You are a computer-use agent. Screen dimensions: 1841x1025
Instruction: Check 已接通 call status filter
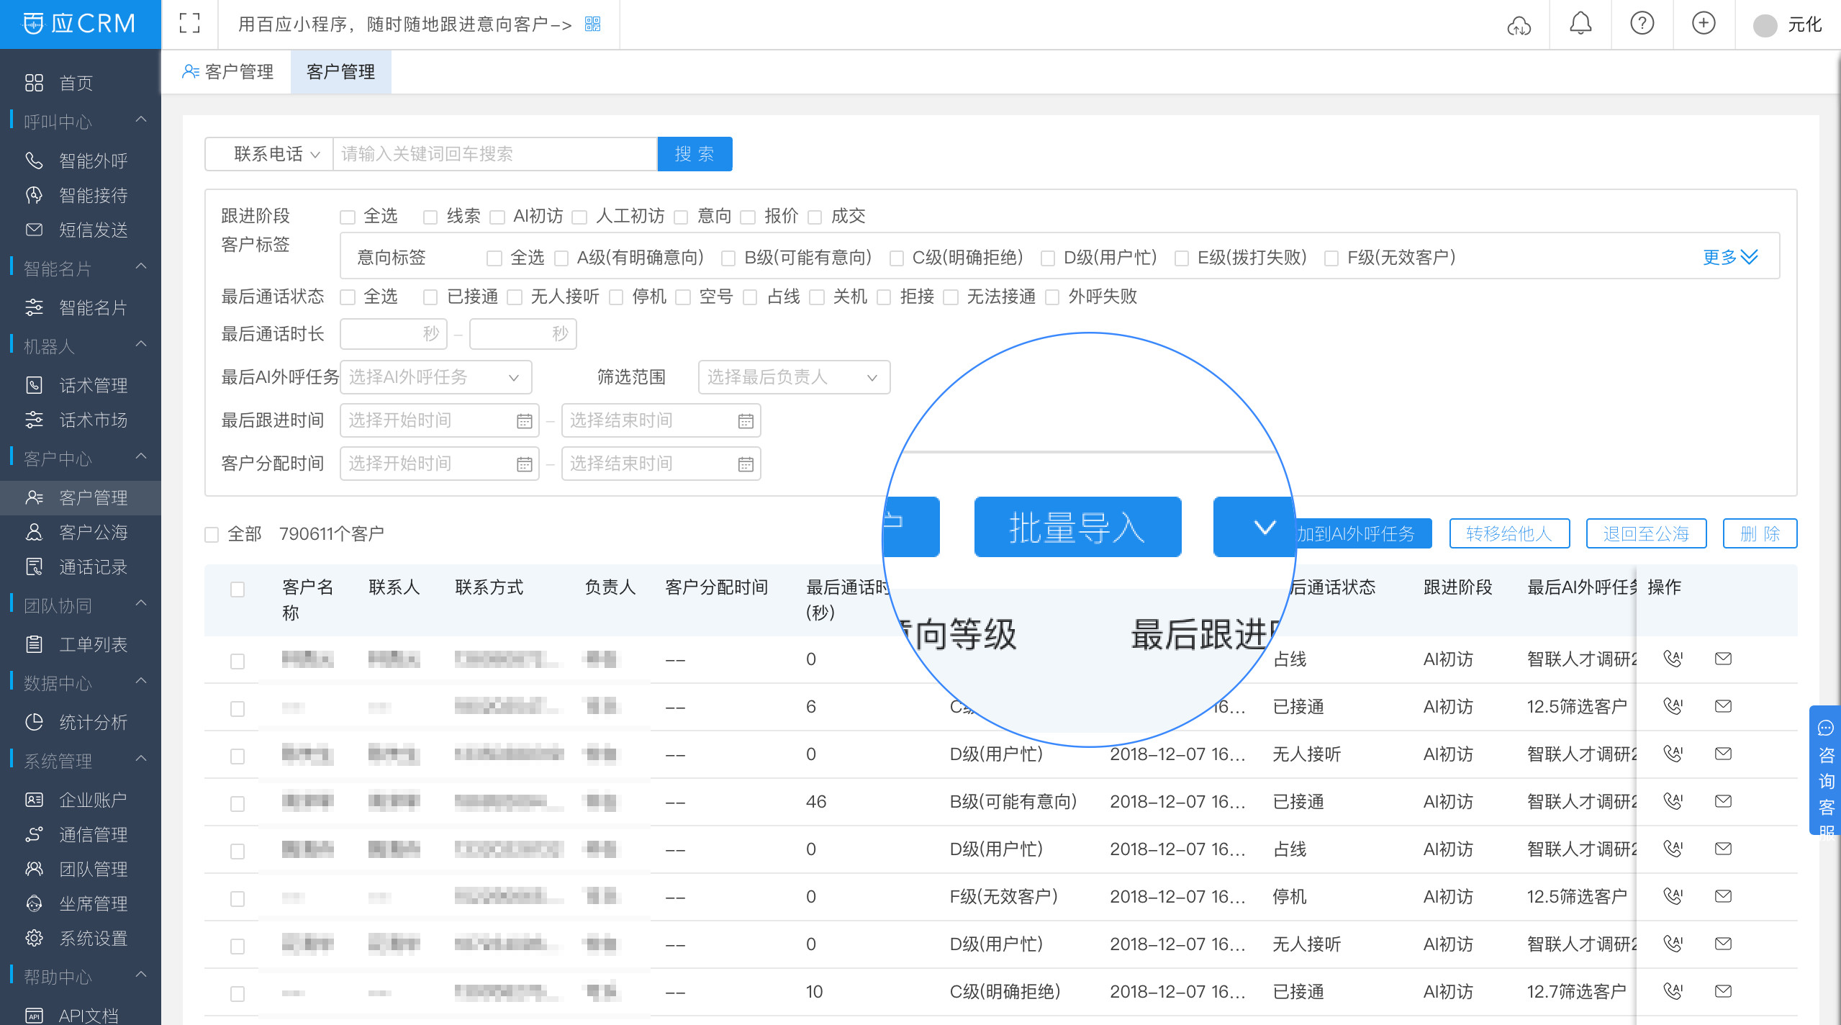[x=430, y=297]
